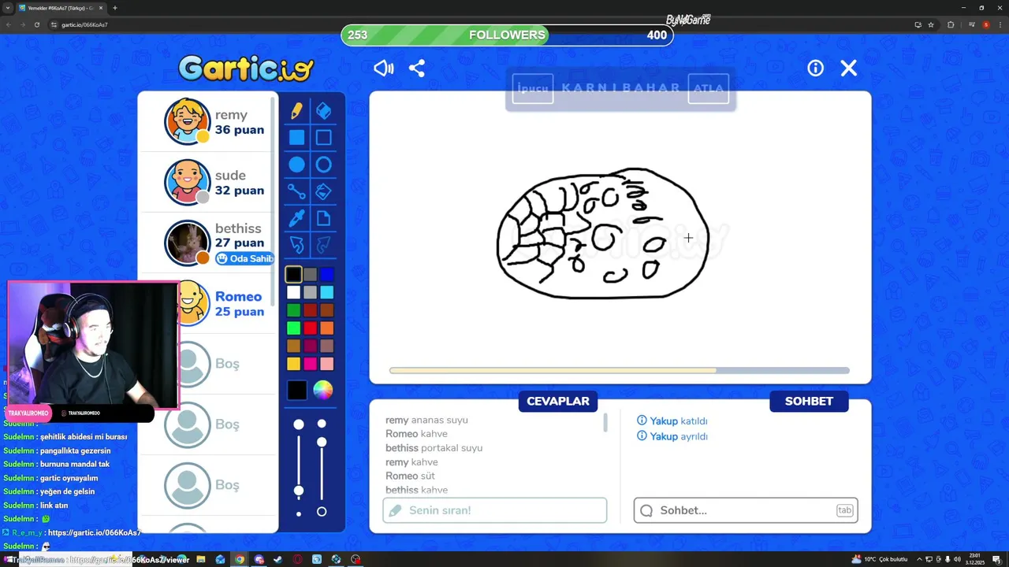Click the 'Yakup ayrıldı' chat message
1009x567 pixels.
[x=672, y=436]
